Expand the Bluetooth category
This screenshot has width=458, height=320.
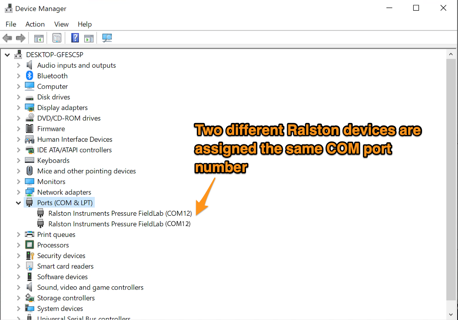19,76
